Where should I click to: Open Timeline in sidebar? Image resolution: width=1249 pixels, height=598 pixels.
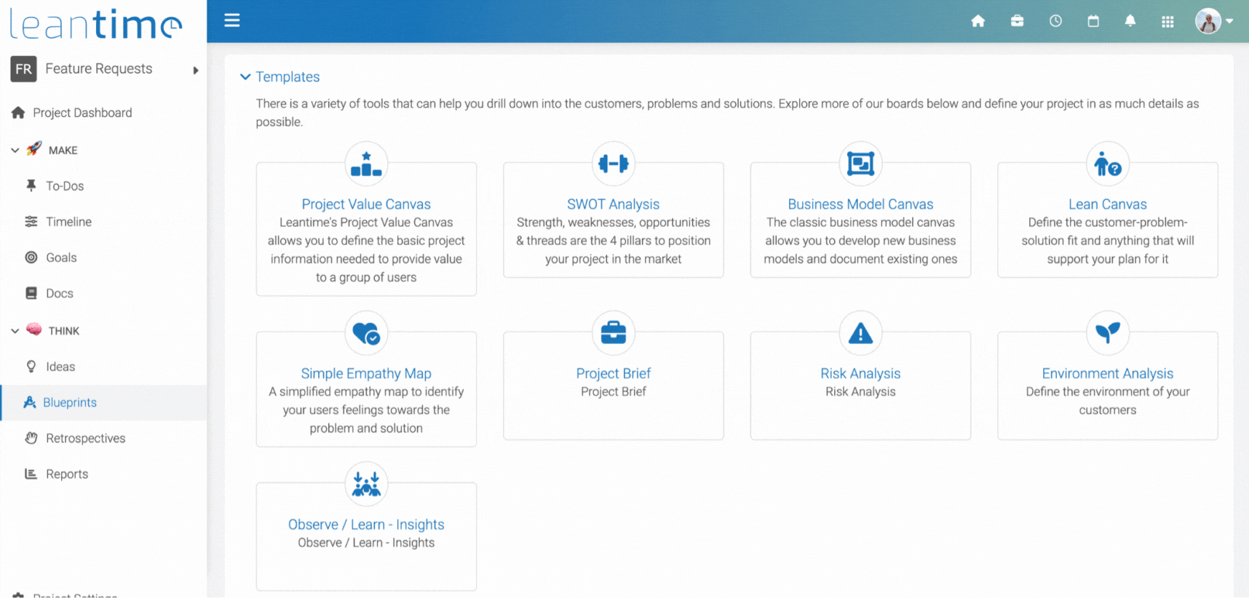tap(68, 222)
